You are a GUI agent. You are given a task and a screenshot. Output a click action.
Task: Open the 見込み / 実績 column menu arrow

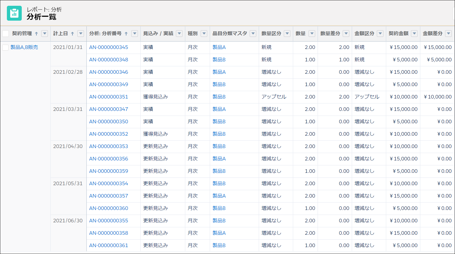pos(179,34)
